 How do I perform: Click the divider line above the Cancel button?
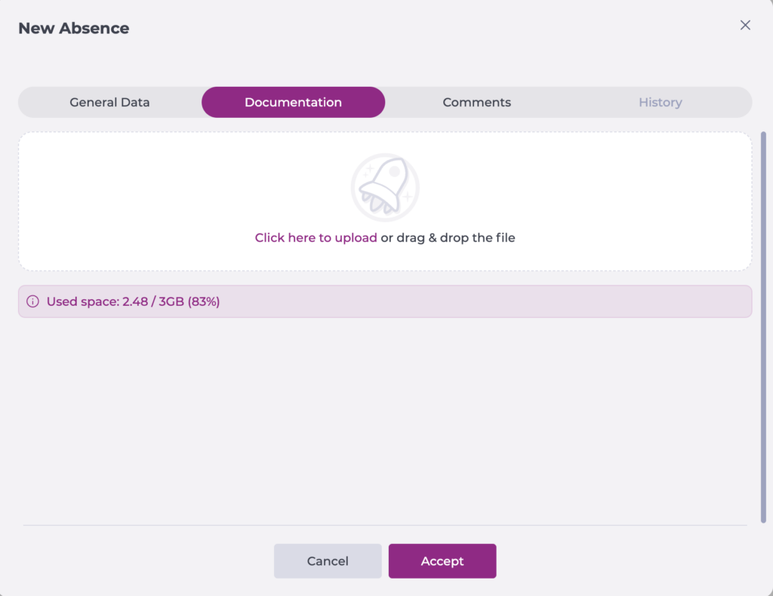coord(385,525)
